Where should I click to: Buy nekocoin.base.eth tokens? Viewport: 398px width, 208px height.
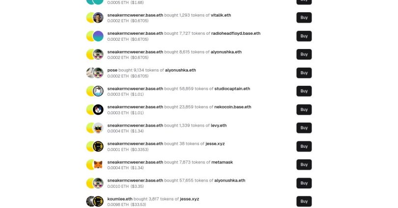304,110
